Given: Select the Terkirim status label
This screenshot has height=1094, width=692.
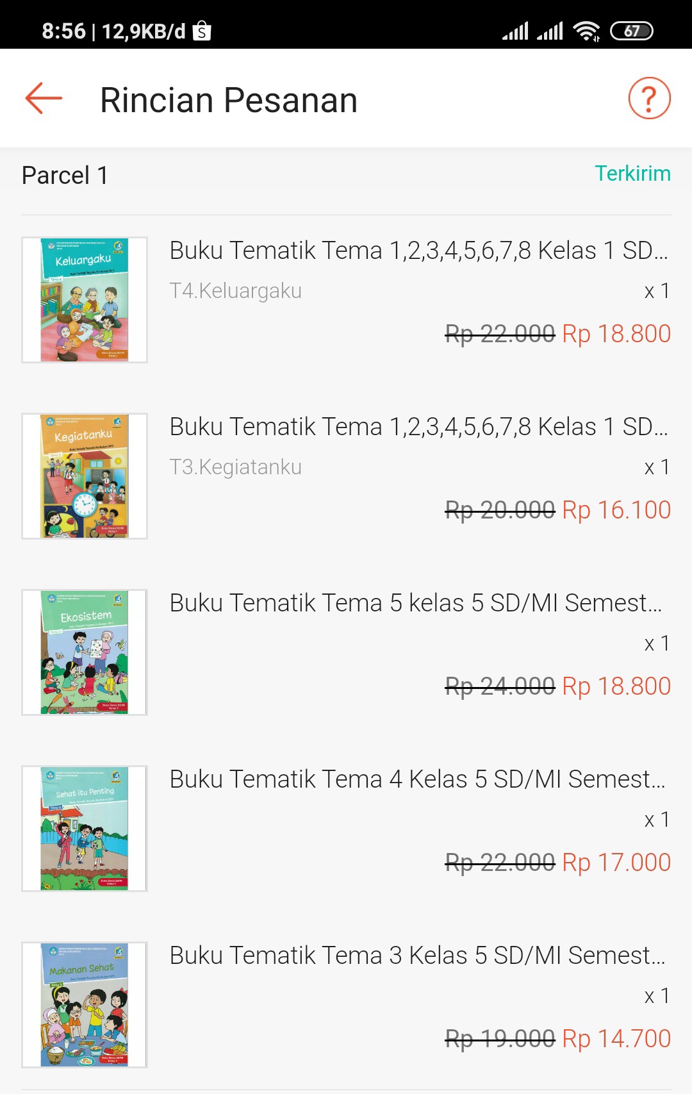Looking at the screenshot, I should point(632,174).
